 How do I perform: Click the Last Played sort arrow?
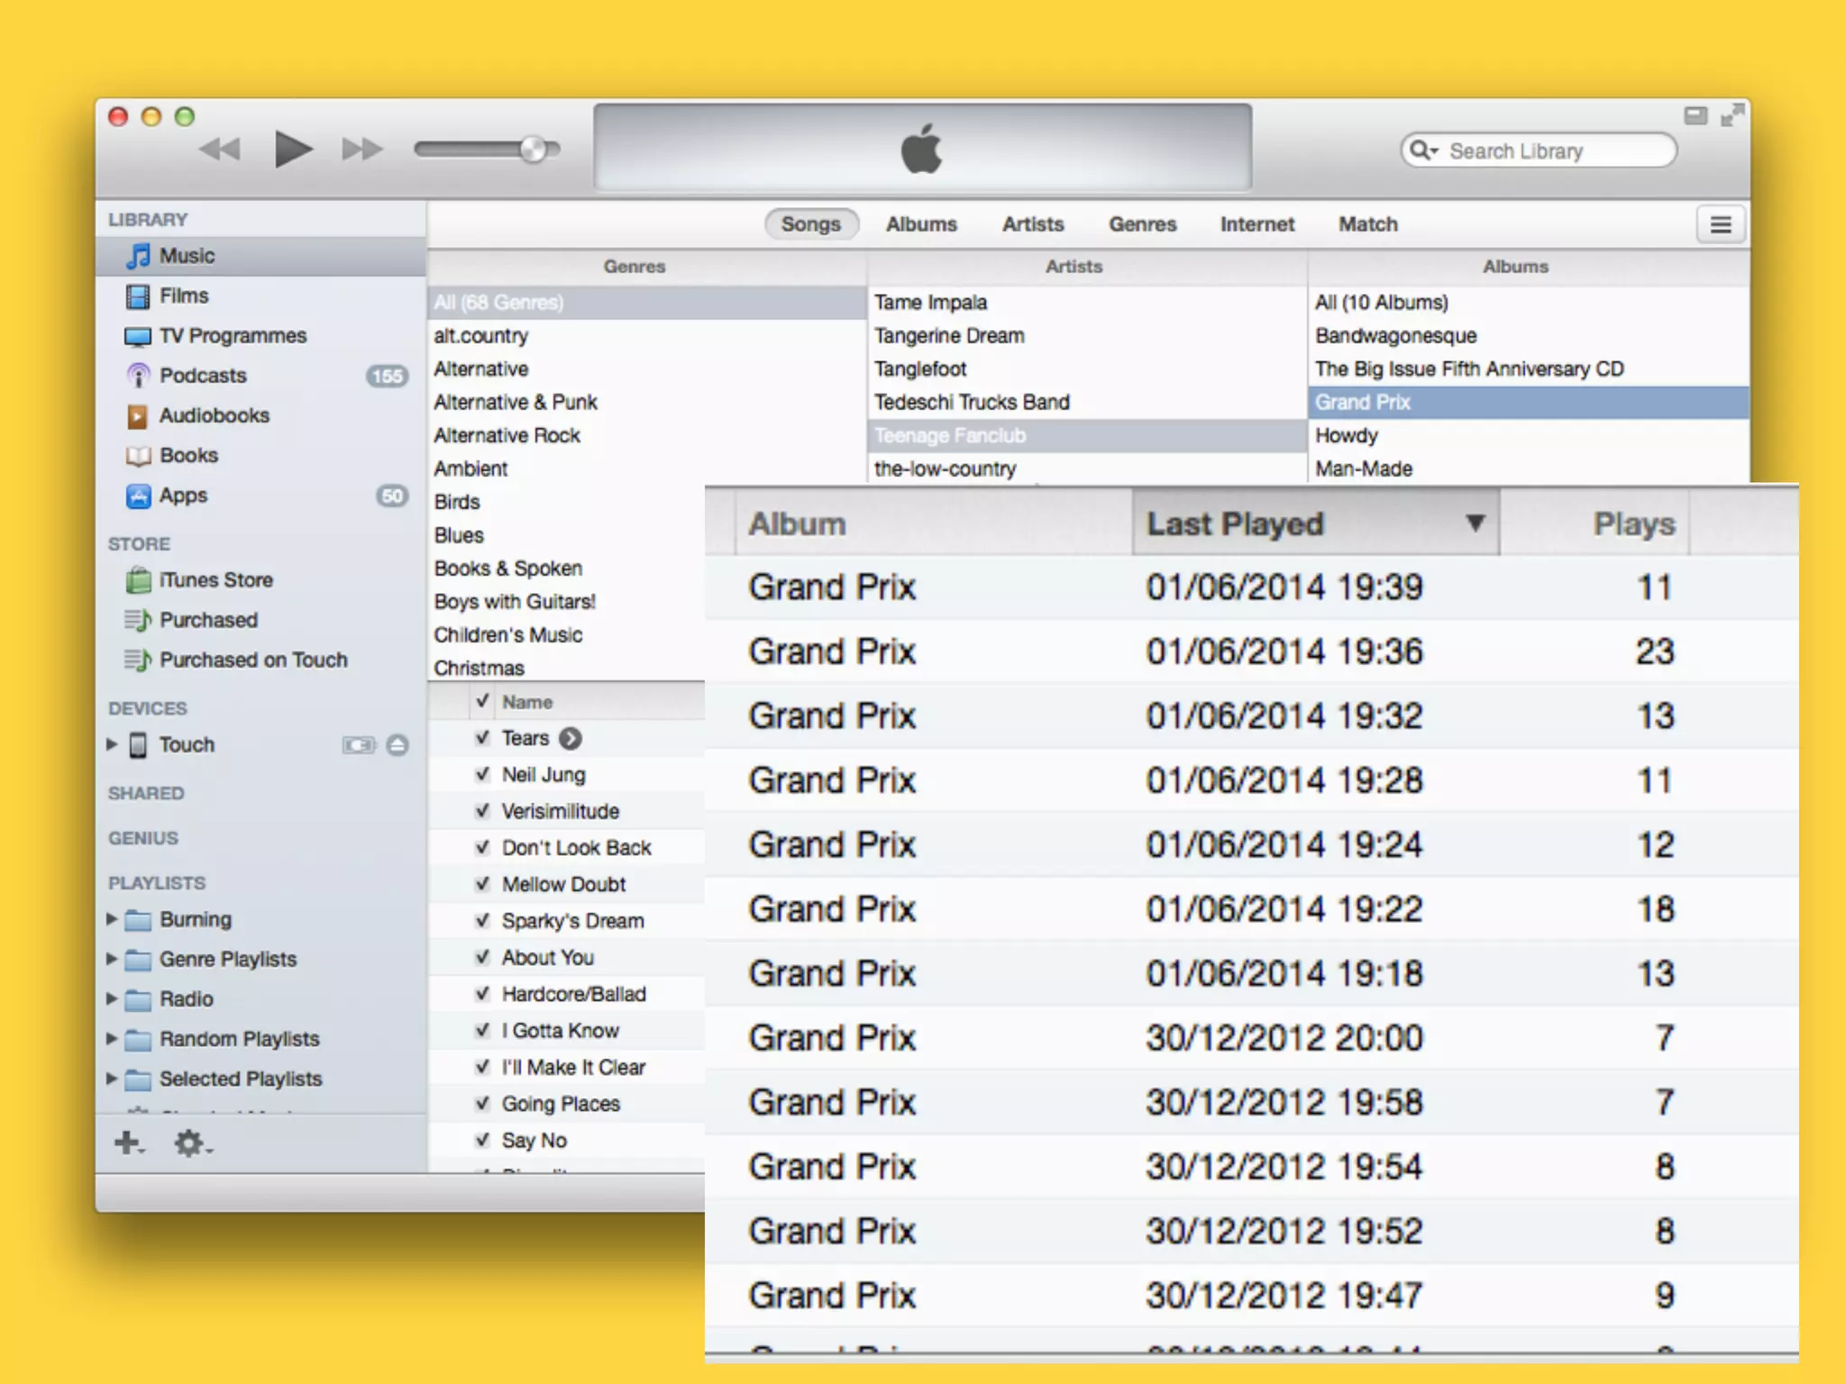(1475, 524)
